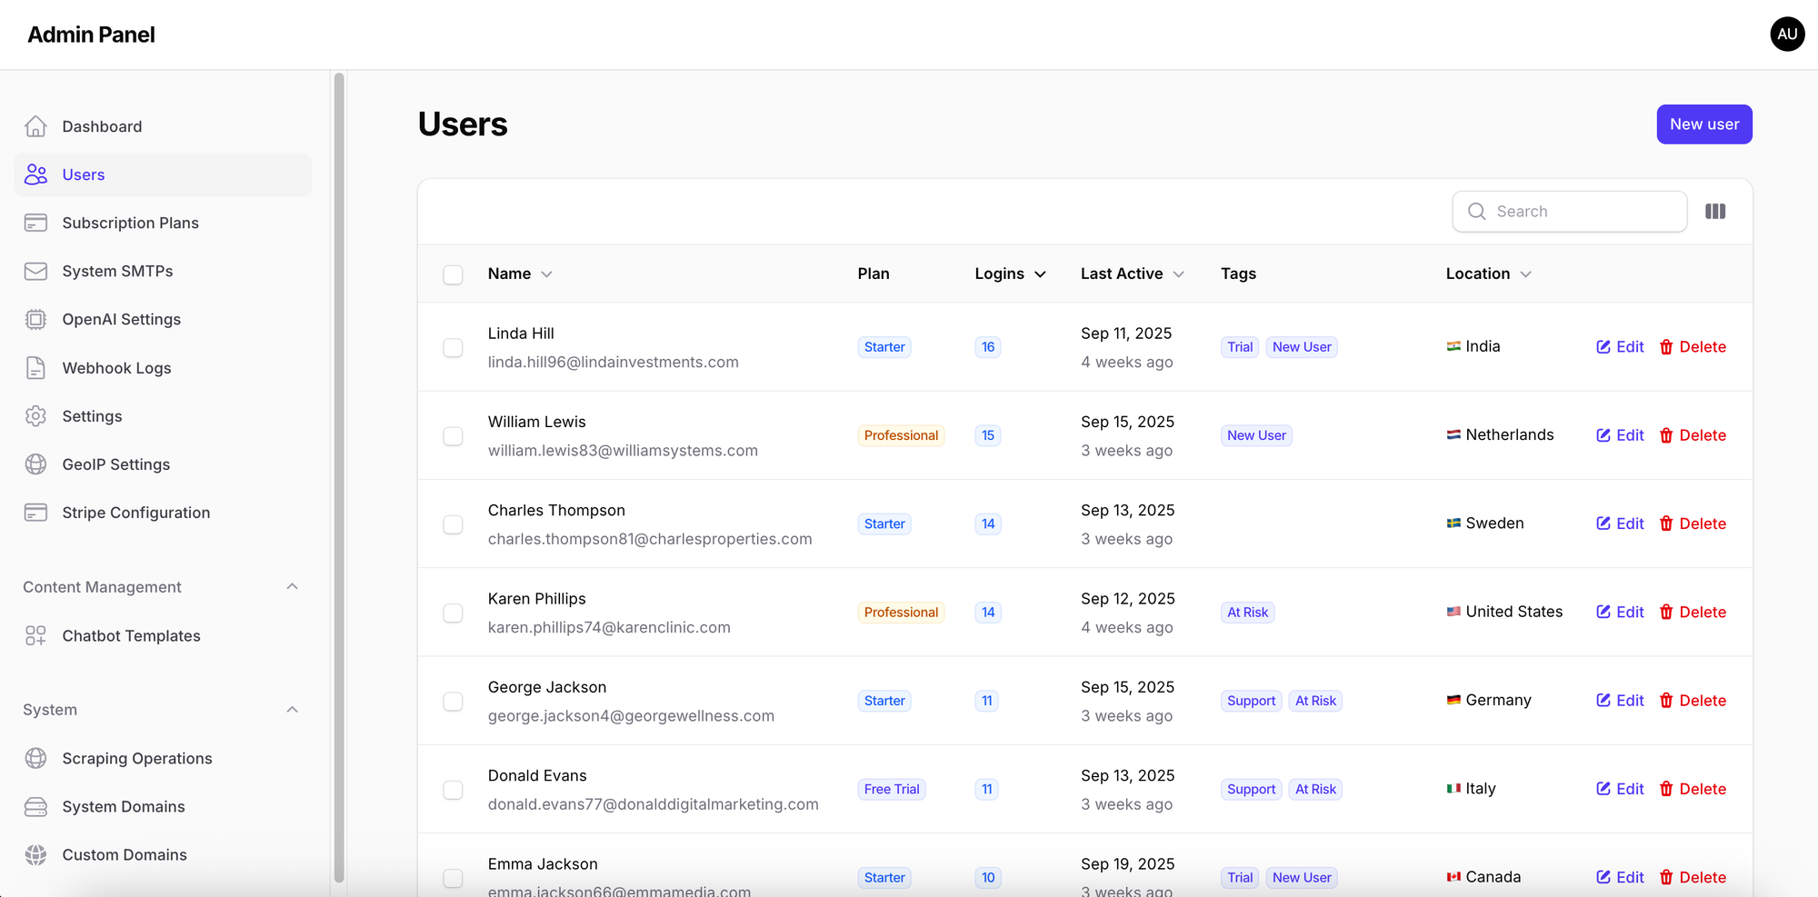Collapse the System section chevron
The height and width of the screenshot is (897, 1818).
[292, 710]
